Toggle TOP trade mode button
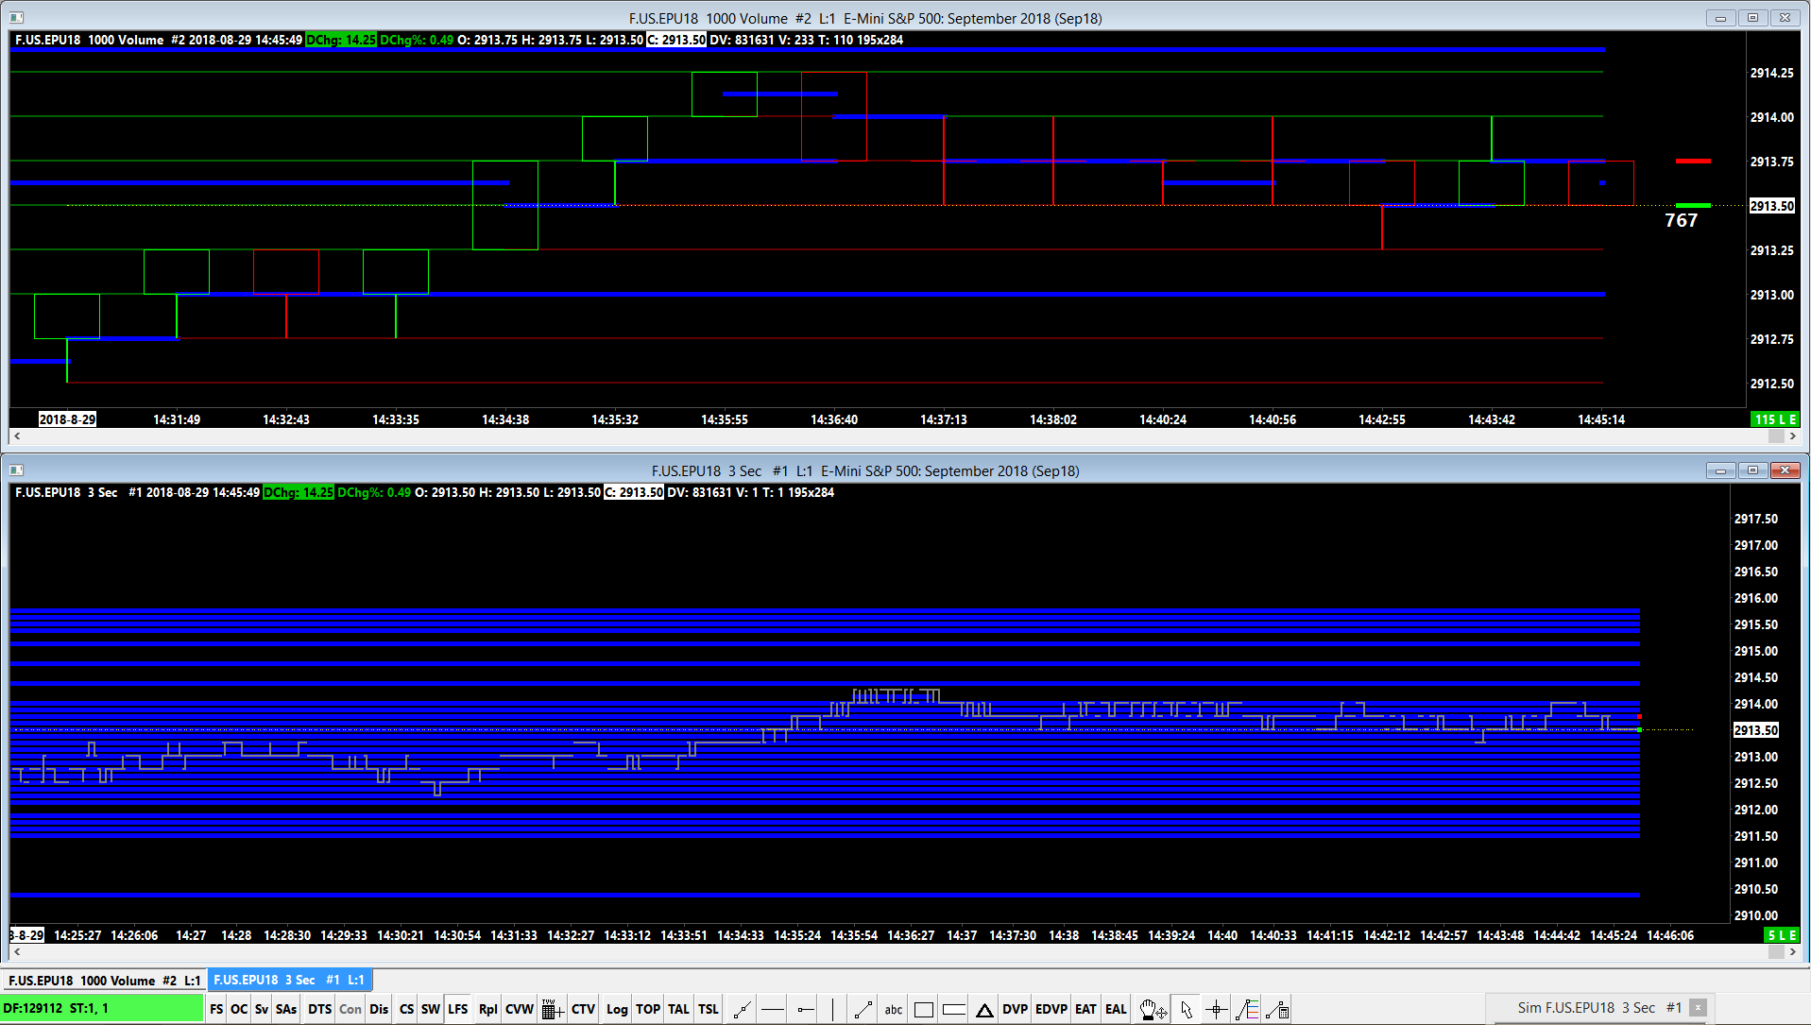The height and width of the screenshot is (1025, 1811). click(648, 1009)
